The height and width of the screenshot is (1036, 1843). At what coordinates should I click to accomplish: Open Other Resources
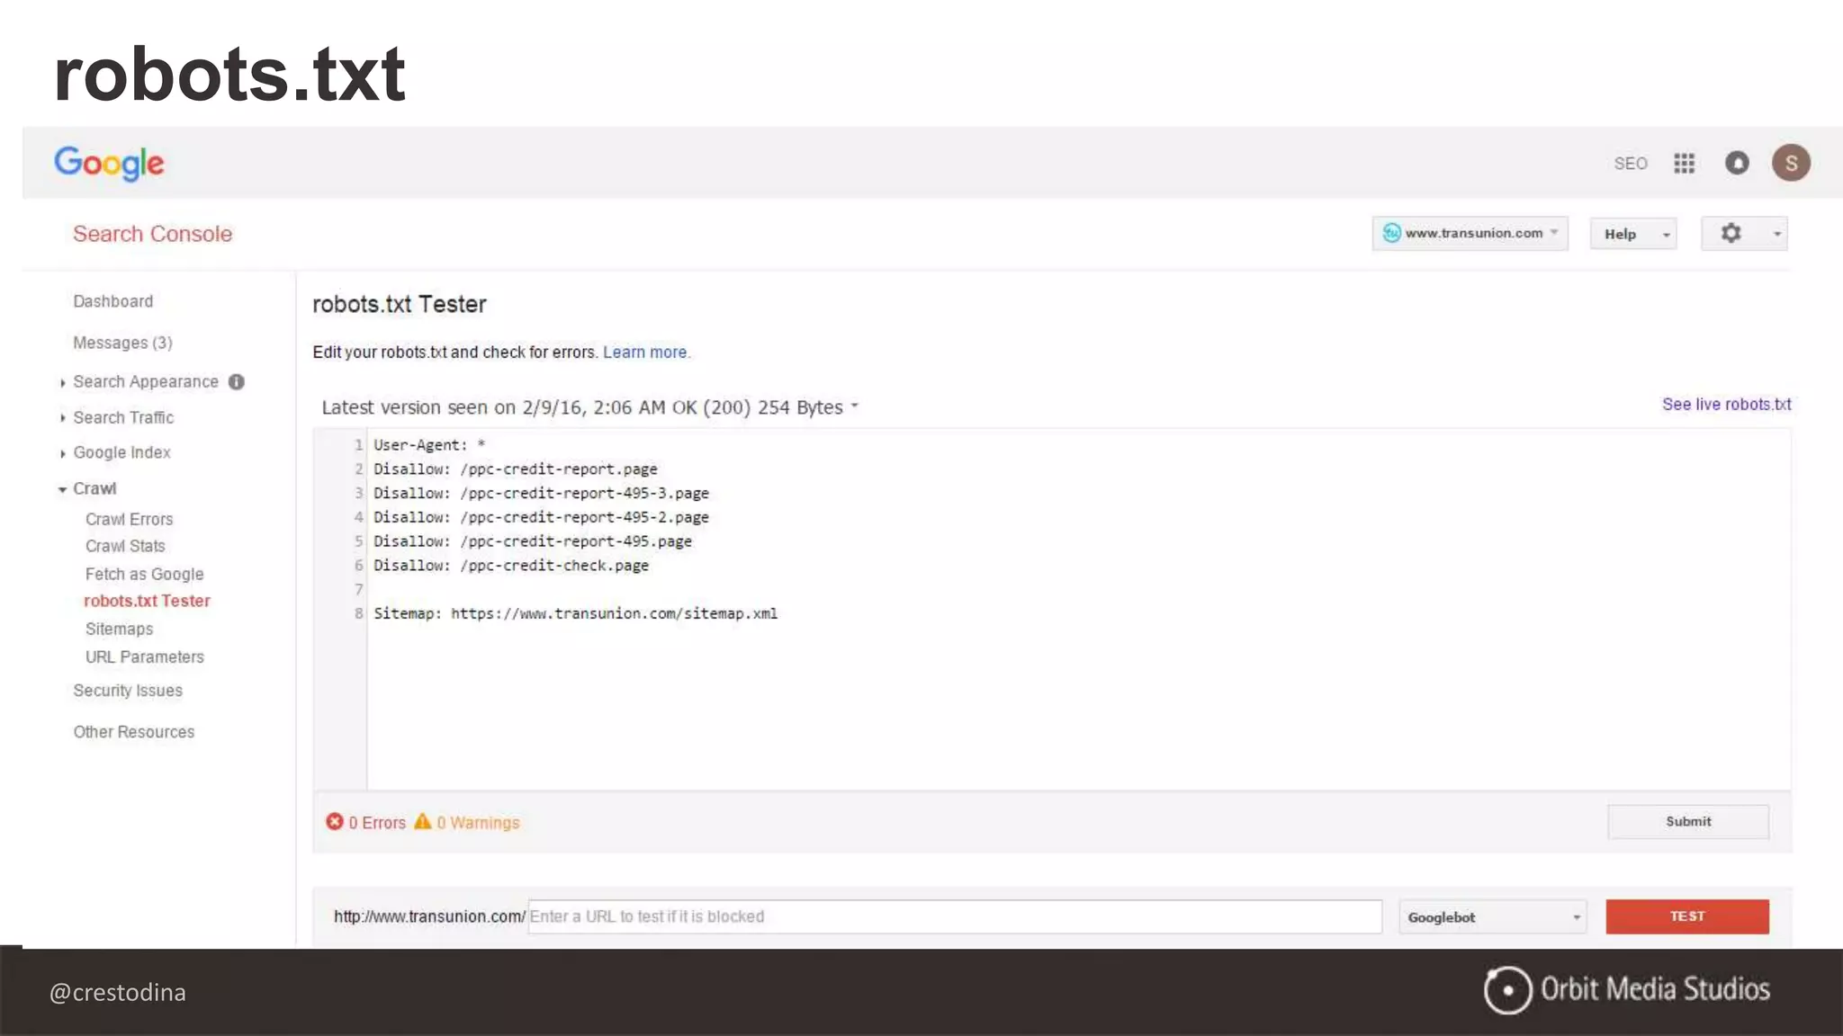click(x=134, y=732)
